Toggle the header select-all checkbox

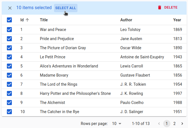click(x=9, y=20)
